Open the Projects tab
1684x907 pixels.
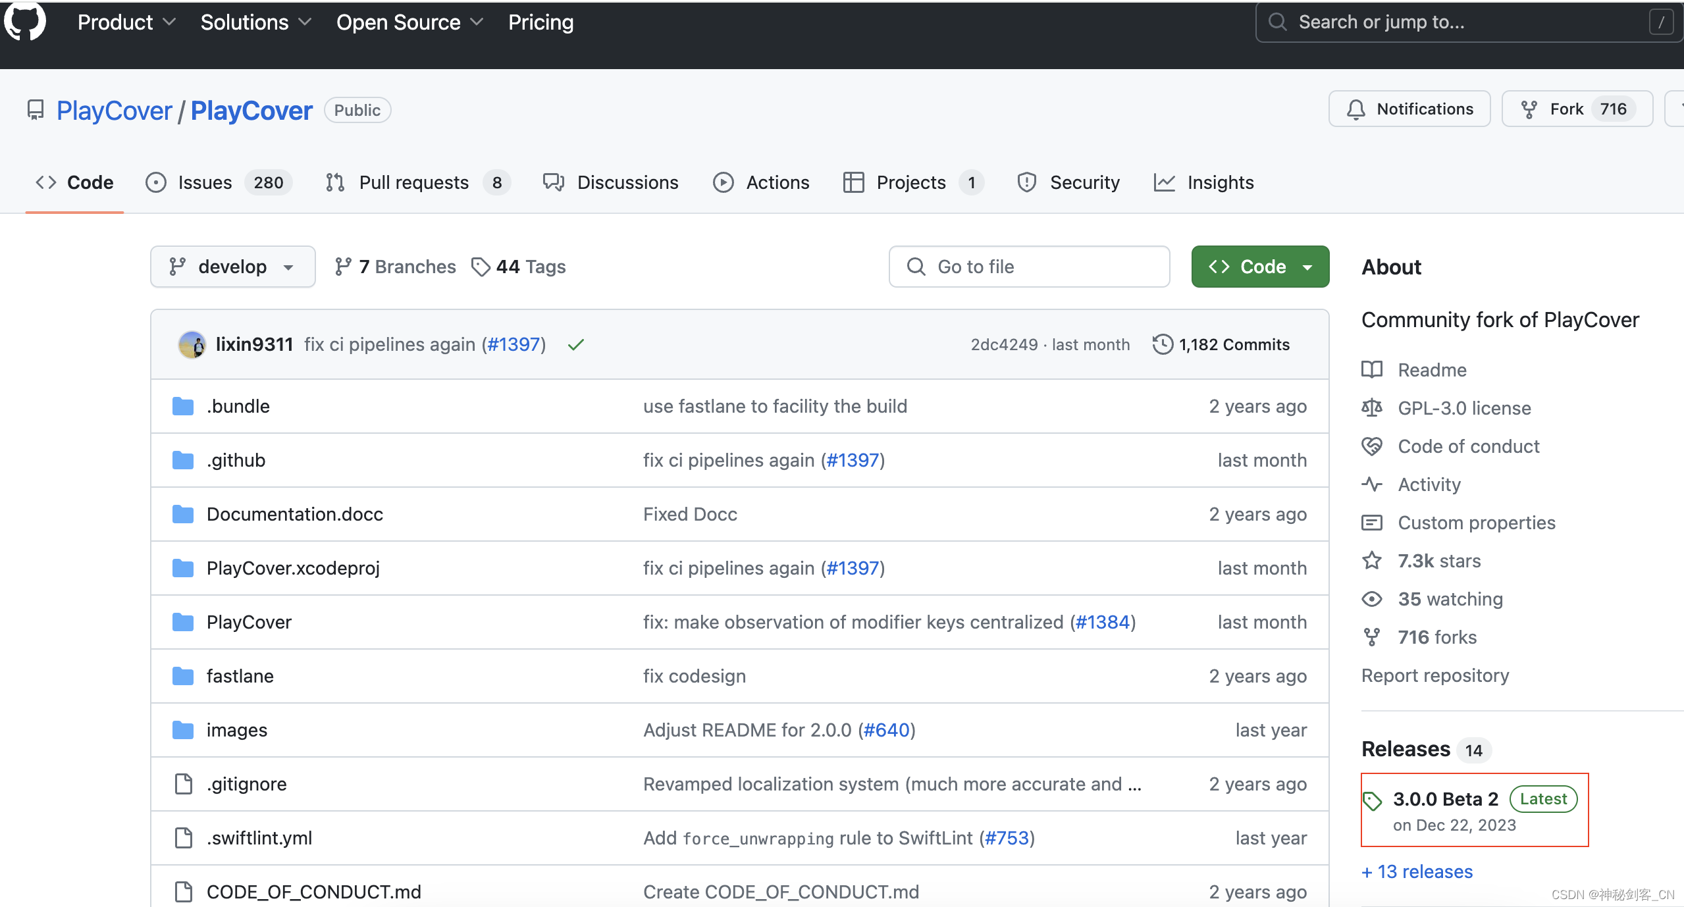click(913, 182)
